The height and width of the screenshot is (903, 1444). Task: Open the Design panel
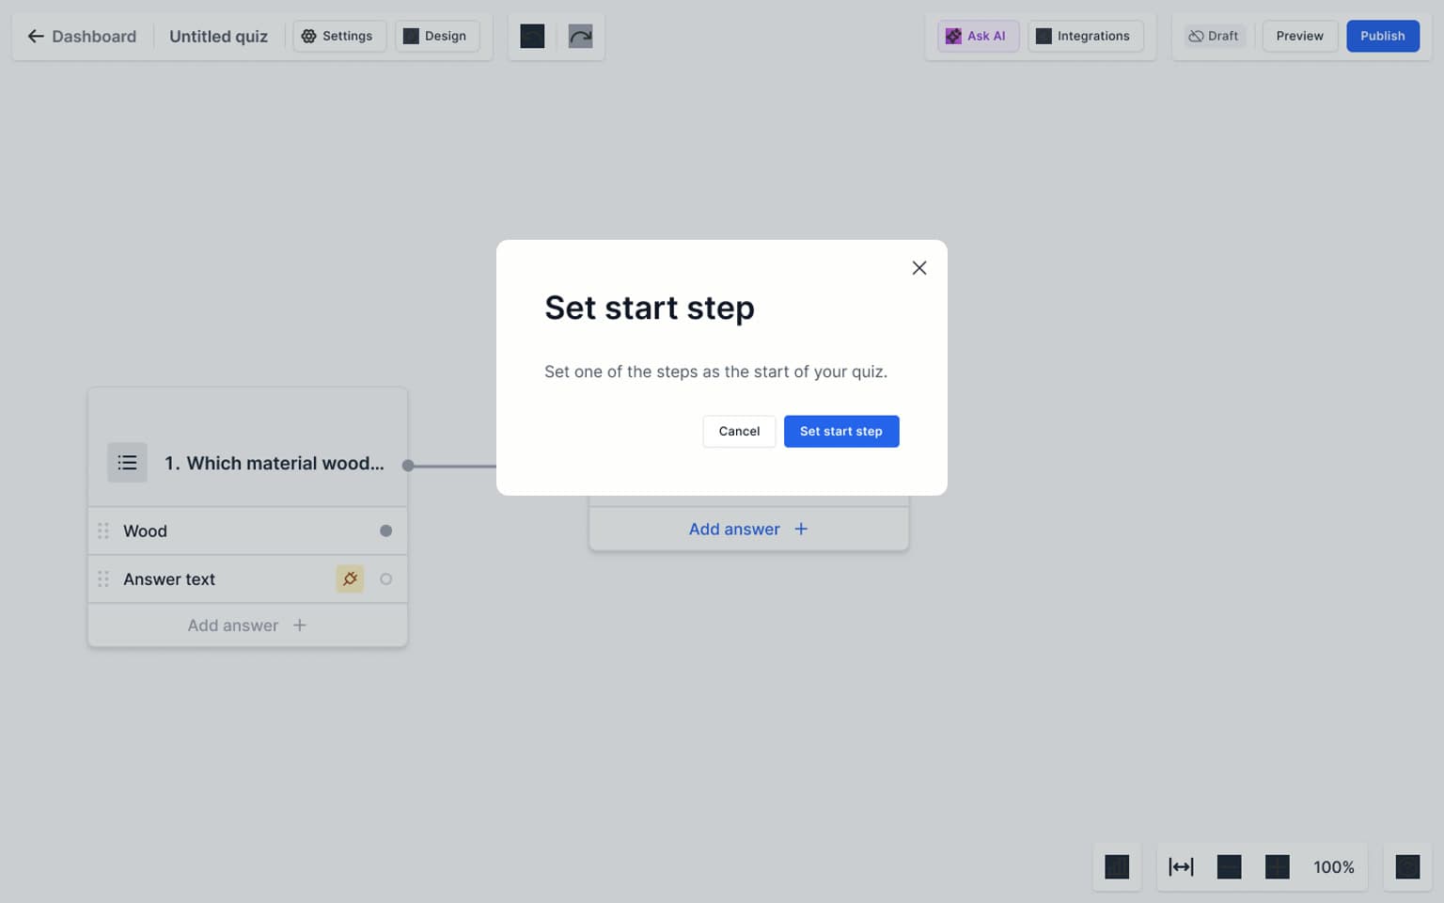[436, 36]
